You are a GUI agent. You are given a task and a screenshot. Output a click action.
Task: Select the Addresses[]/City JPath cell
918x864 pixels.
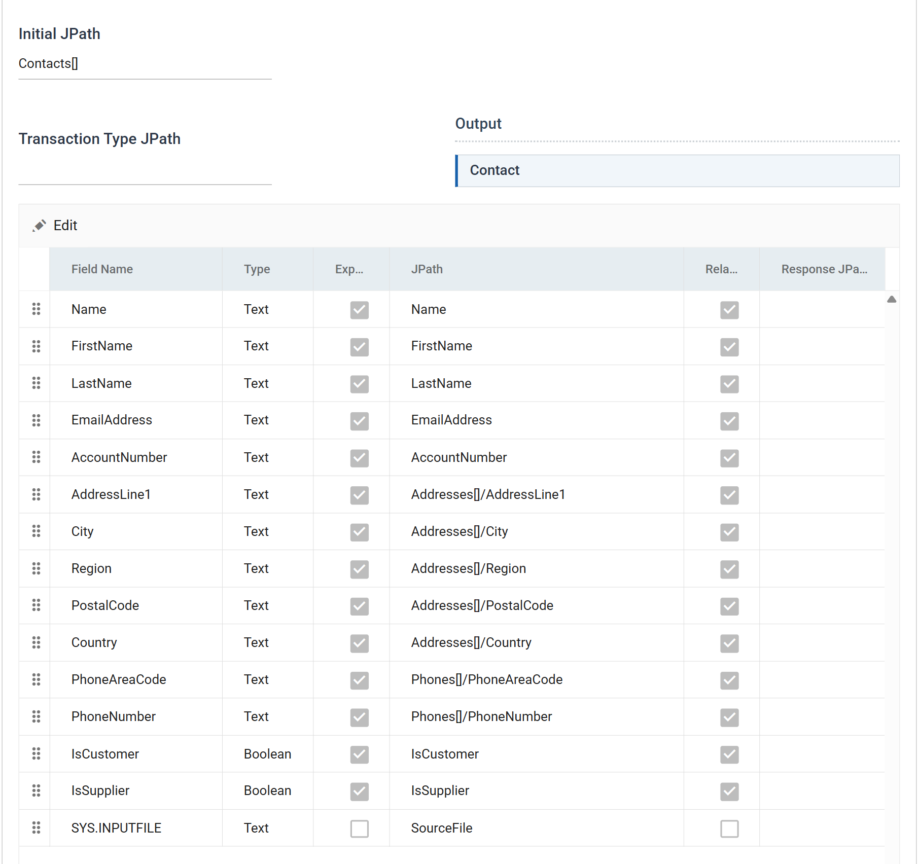coord(537,531)
